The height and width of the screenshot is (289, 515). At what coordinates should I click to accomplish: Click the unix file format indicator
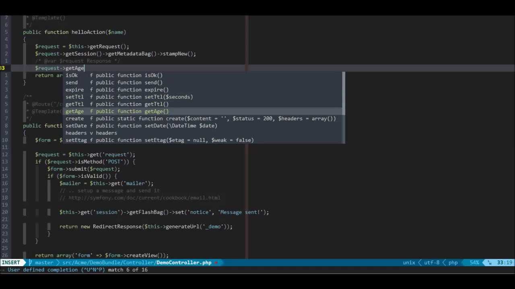click(409, 263)
